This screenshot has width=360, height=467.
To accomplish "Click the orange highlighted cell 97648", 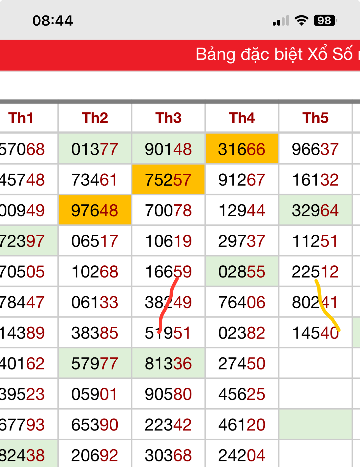I will click(x=95, y=210).
